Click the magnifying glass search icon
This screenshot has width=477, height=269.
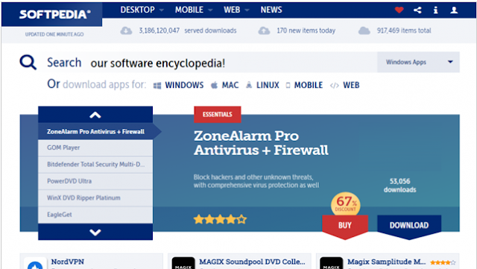28,63
